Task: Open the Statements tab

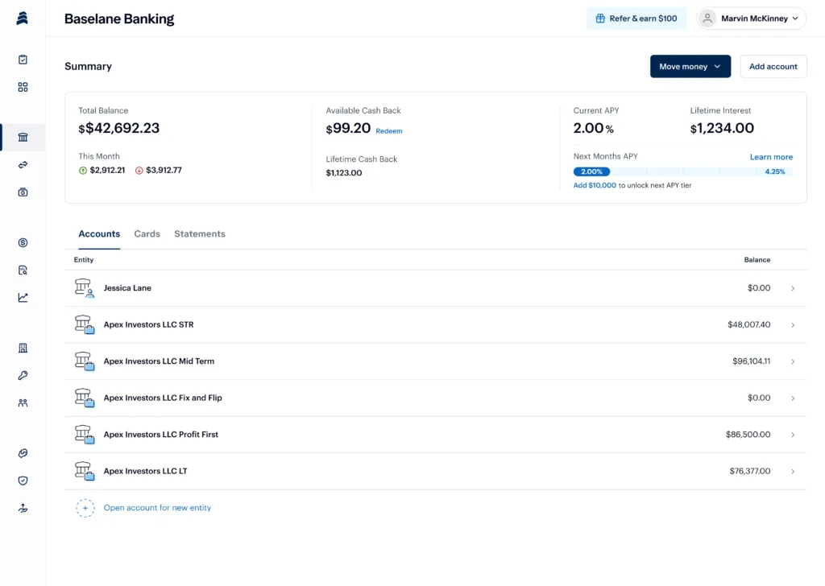Action: tap(199, 233)
